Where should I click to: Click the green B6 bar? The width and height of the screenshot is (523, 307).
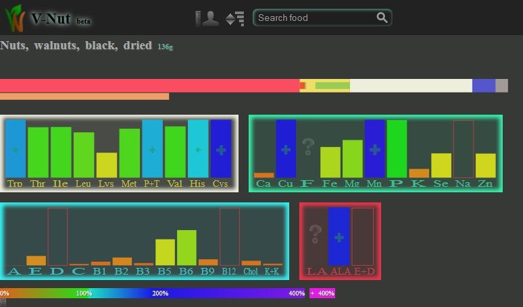[186, 248]
